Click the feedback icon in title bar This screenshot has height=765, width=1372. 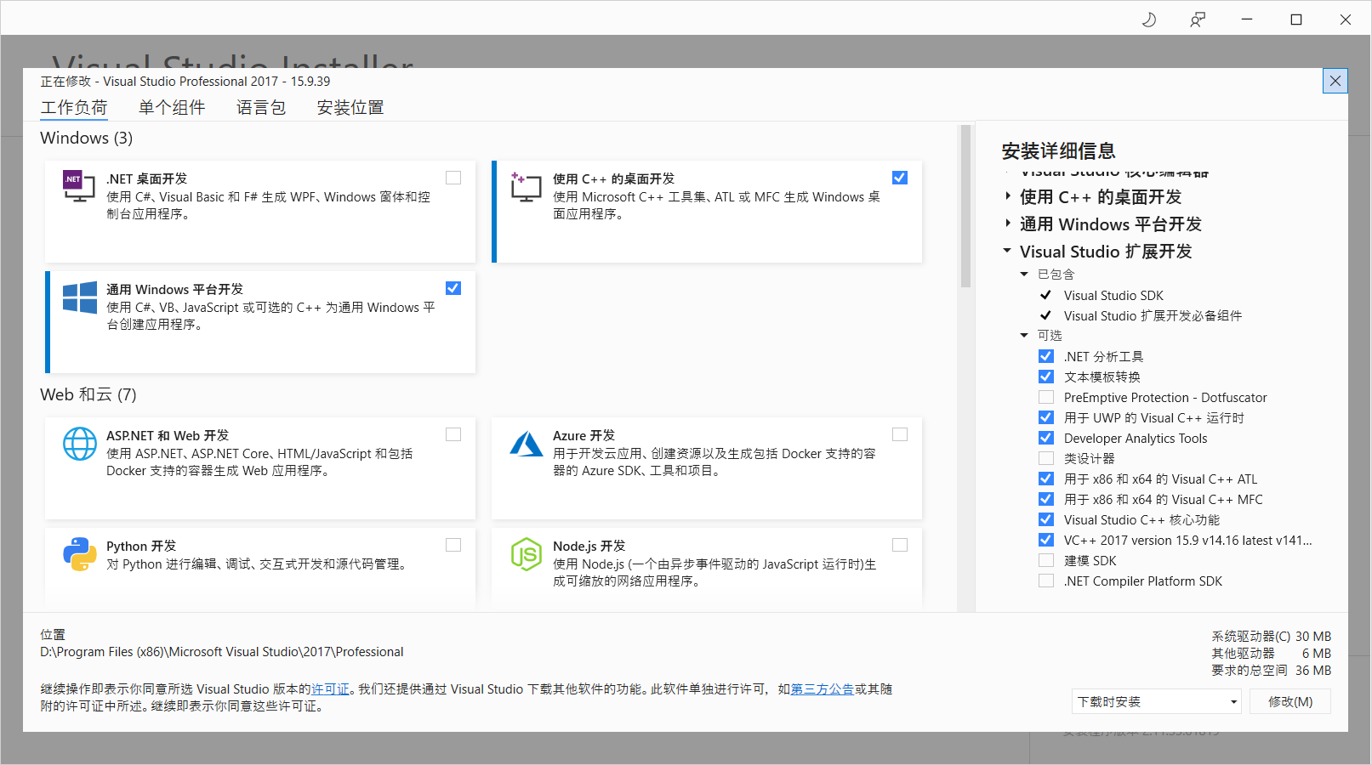point(1197,19)
